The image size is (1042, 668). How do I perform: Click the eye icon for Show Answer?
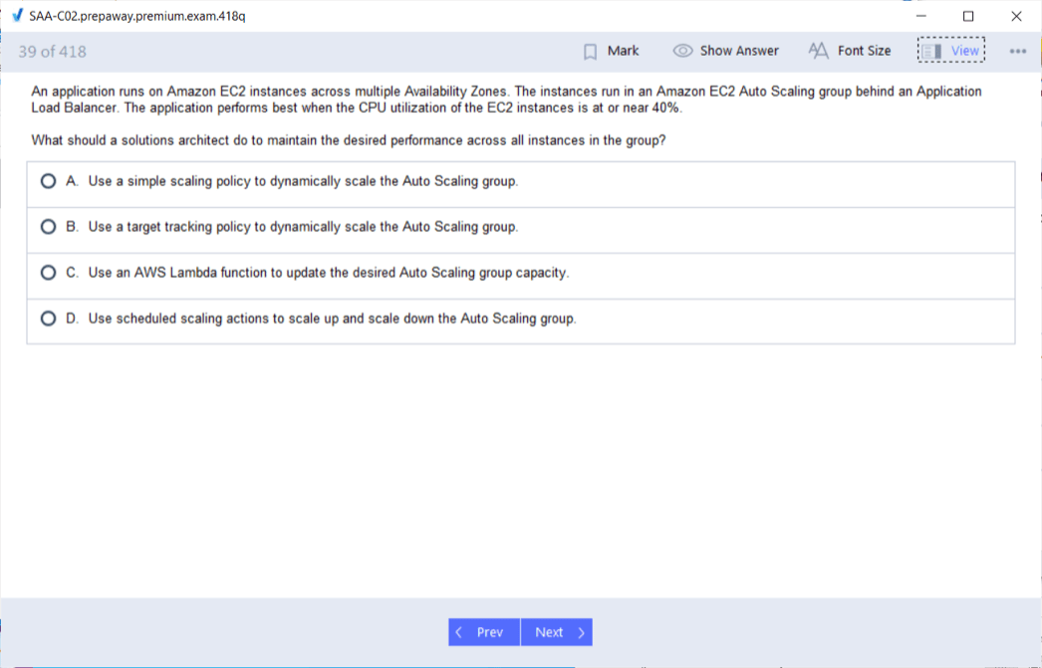682,51
